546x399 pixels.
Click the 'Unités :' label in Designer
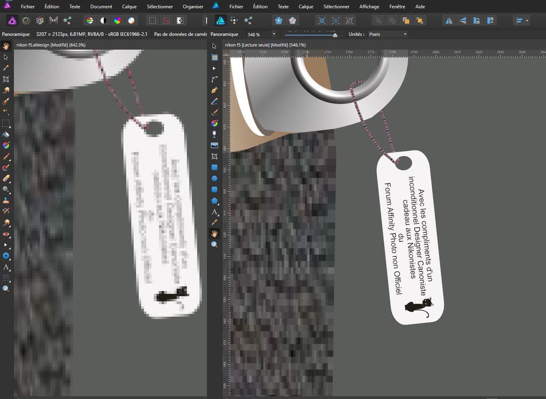point(356,34)
